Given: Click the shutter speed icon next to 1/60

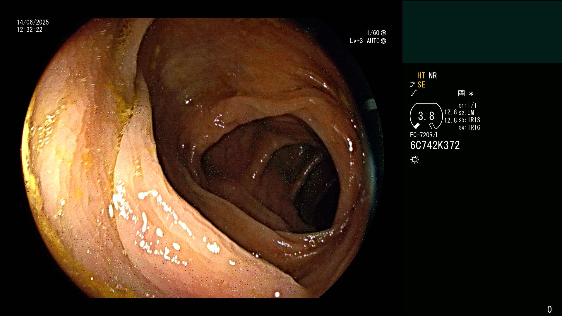Looking at the screenshot, I should [x=383, y=33].
